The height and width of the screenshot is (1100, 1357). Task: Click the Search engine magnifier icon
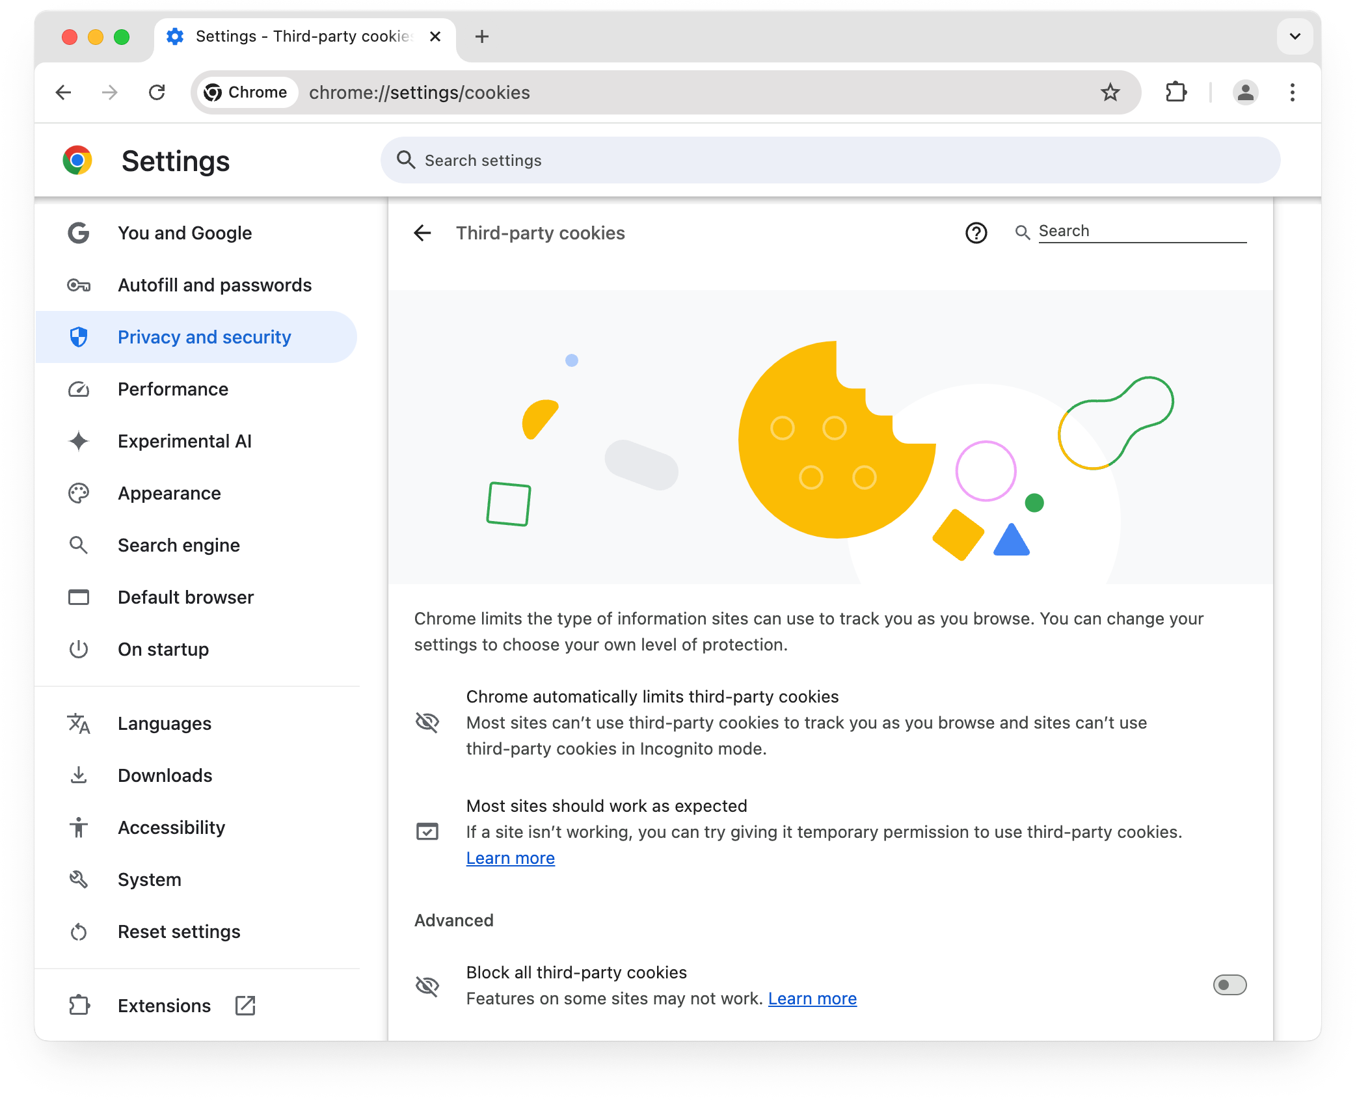tap(80, 544)
